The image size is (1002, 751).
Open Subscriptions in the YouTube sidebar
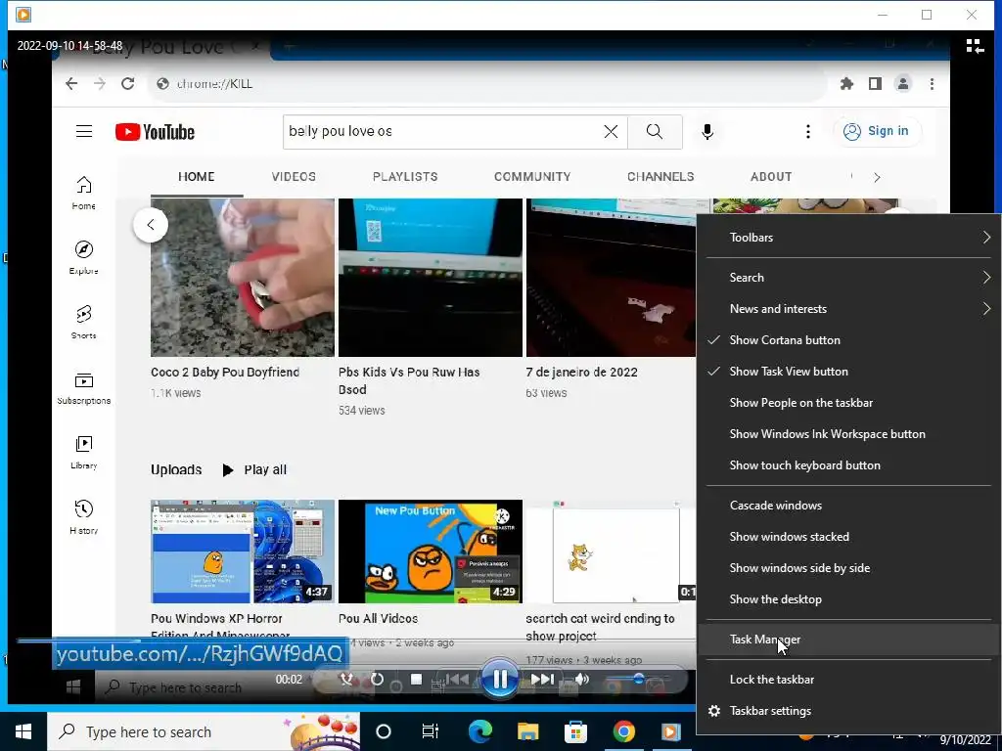click(84, 387)
